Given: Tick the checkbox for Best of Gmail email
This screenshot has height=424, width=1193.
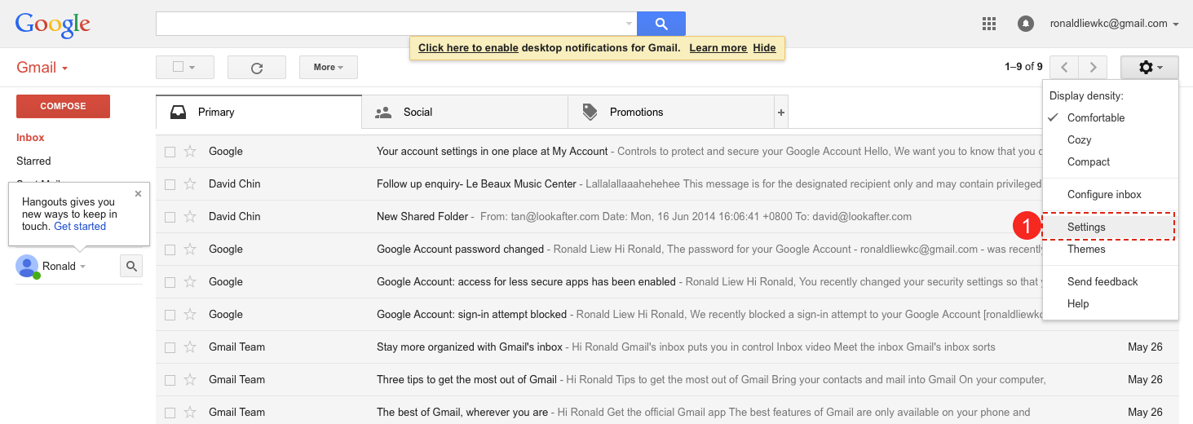Looking at the screenshot, I should [170, 413].
